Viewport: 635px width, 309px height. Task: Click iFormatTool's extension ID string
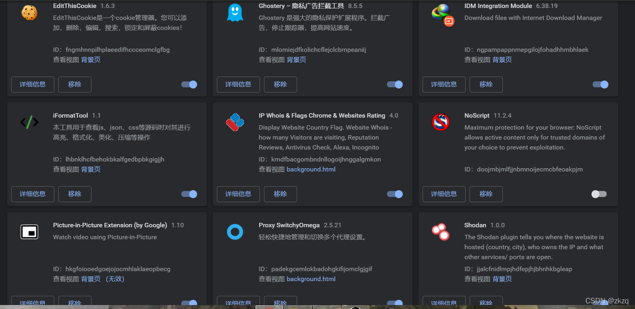pos(115,159)
